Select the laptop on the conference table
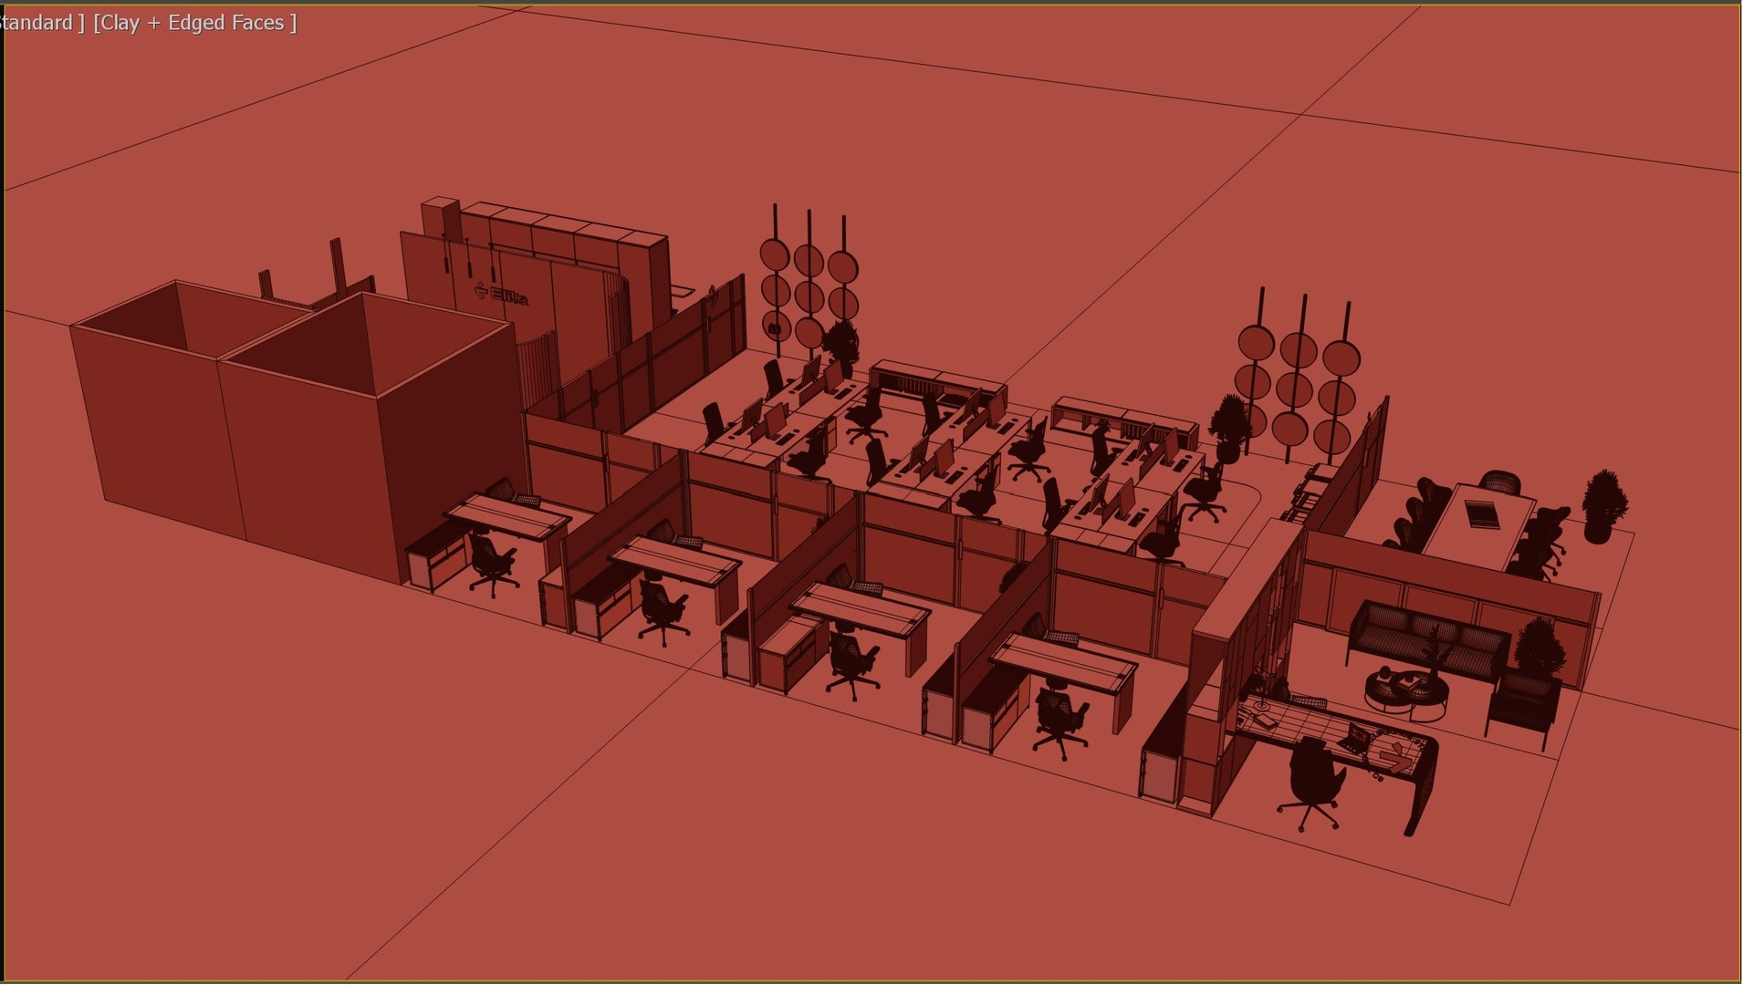The width and height of the screenshot is (1743, 985). tap(1482, 513)
